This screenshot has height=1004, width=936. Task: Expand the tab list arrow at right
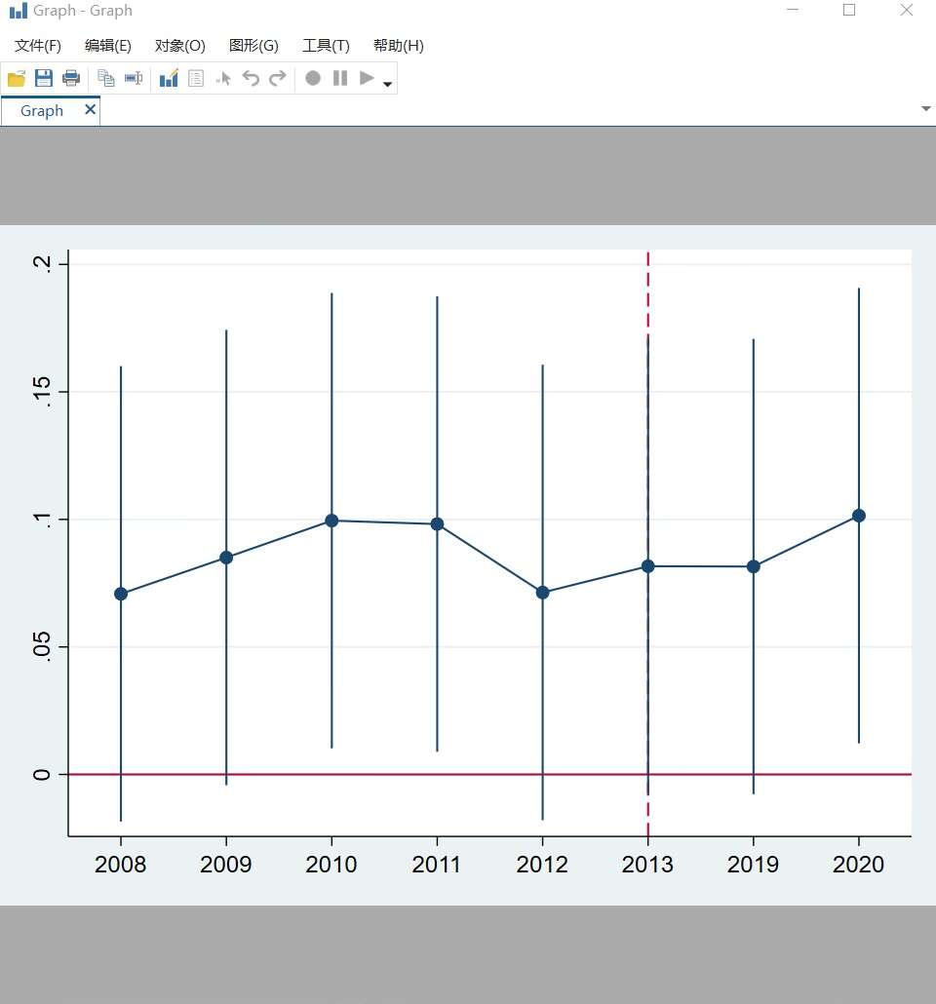click(925, 109)
